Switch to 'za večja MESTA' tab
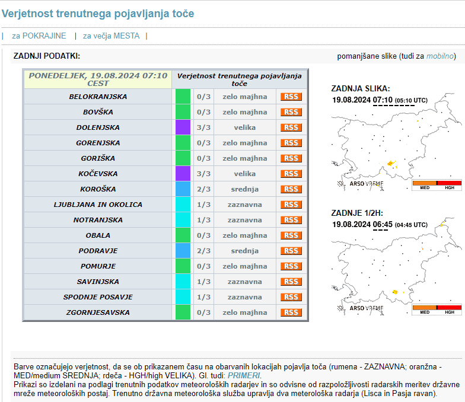 click(111, 36)
